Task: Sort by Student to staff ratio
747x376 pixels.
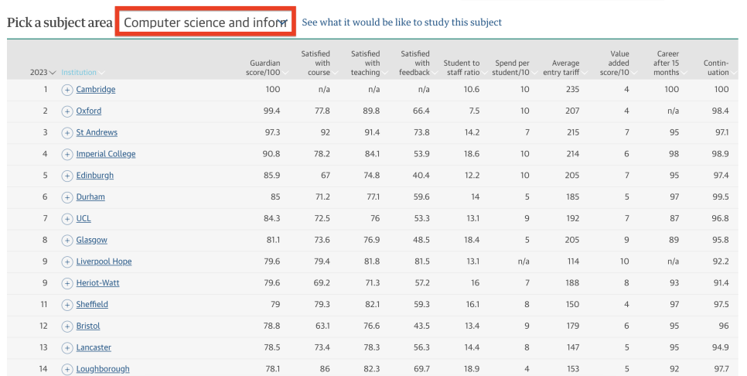Action: (x=466, y=67)
